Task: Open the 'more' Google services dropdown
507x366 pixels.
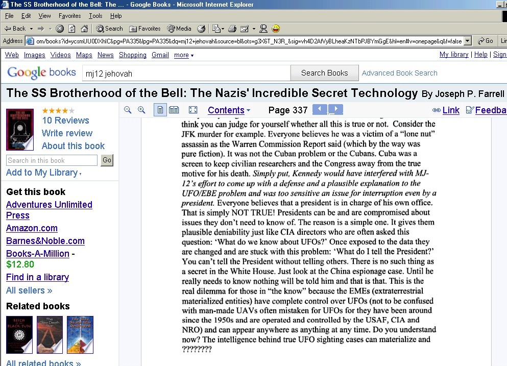Action: pyautogui.click(x=184, y=55)
